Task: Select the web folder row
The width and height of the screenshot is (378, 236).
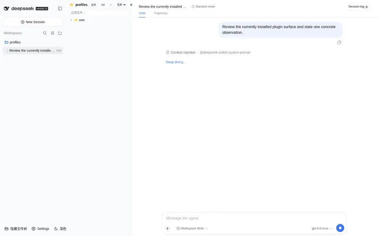Action: pos(99,20)
